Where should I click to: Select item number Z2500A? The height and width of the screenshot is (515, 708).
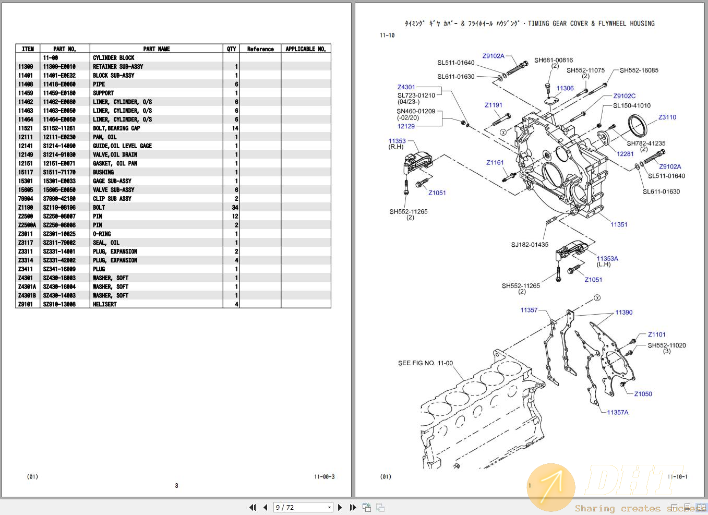[x=27, y=225]
